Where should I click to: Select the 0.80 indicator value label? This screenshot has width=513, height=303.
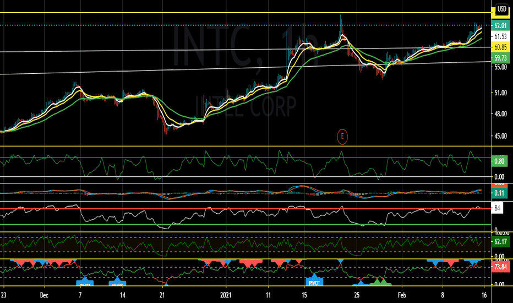tap(499, 161)
